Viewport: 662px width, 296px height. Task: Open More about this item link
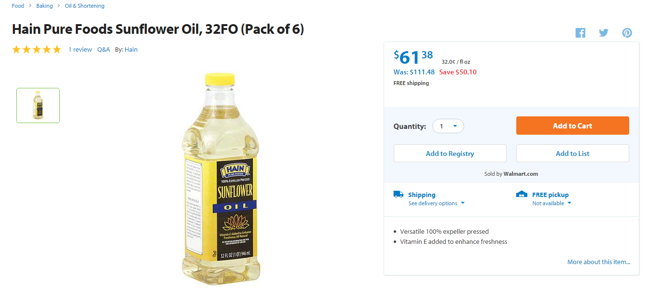pyautogui.click(x=599, y=262)
